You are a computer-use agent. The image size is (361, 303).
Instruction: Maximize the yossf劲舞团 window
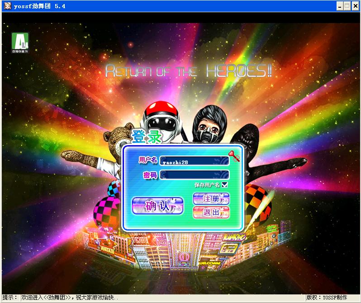click(x=347, y=6)
